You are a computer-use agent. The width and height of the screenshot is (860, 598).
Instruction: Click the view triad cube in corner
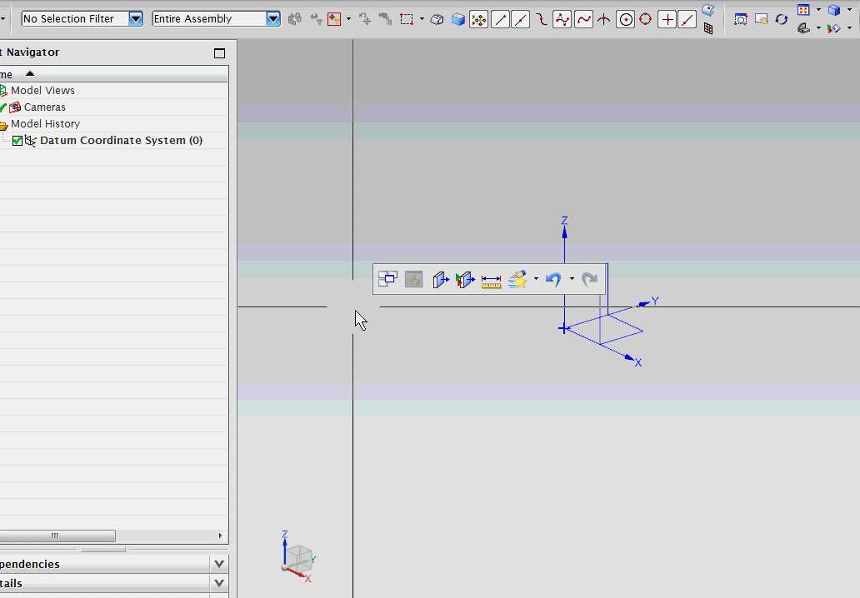pos(297,558)
